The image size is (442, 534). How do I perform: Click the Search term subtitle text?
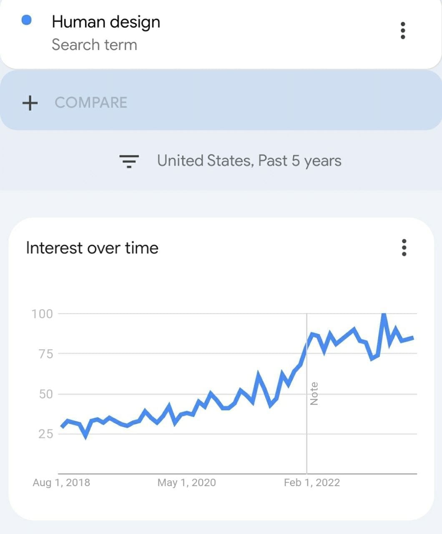[x=94, y=45]
